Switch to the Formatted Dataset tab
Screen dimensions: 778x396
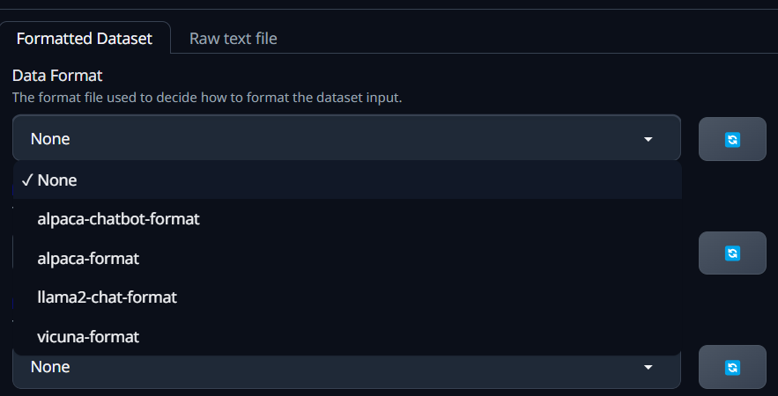(85, 39)
